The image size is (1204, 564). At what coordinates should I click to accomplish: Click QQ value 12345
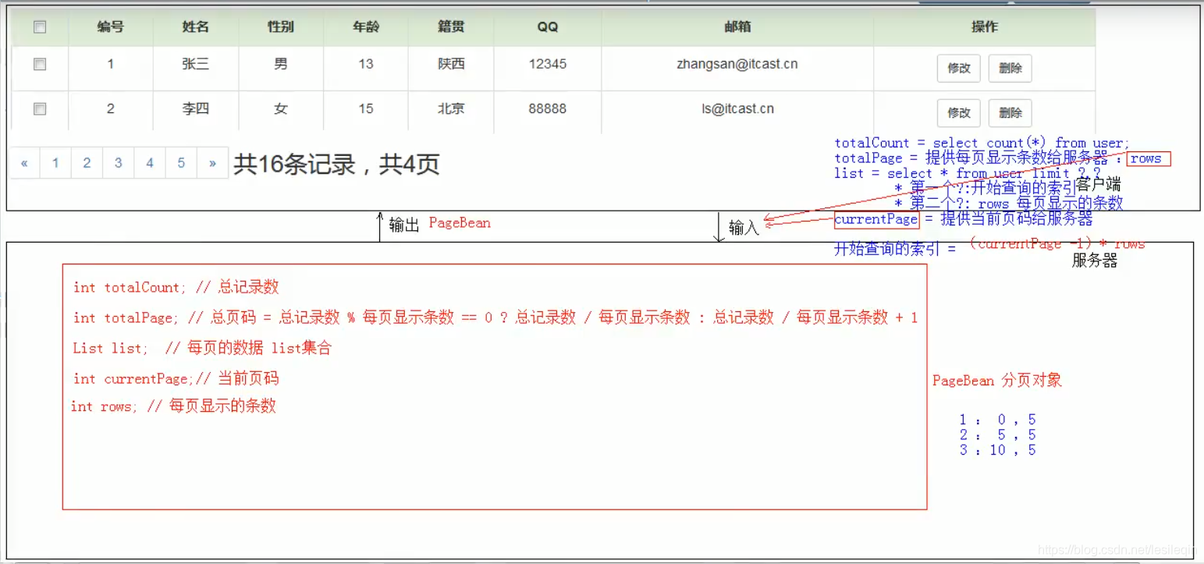[x=548, y=64]
